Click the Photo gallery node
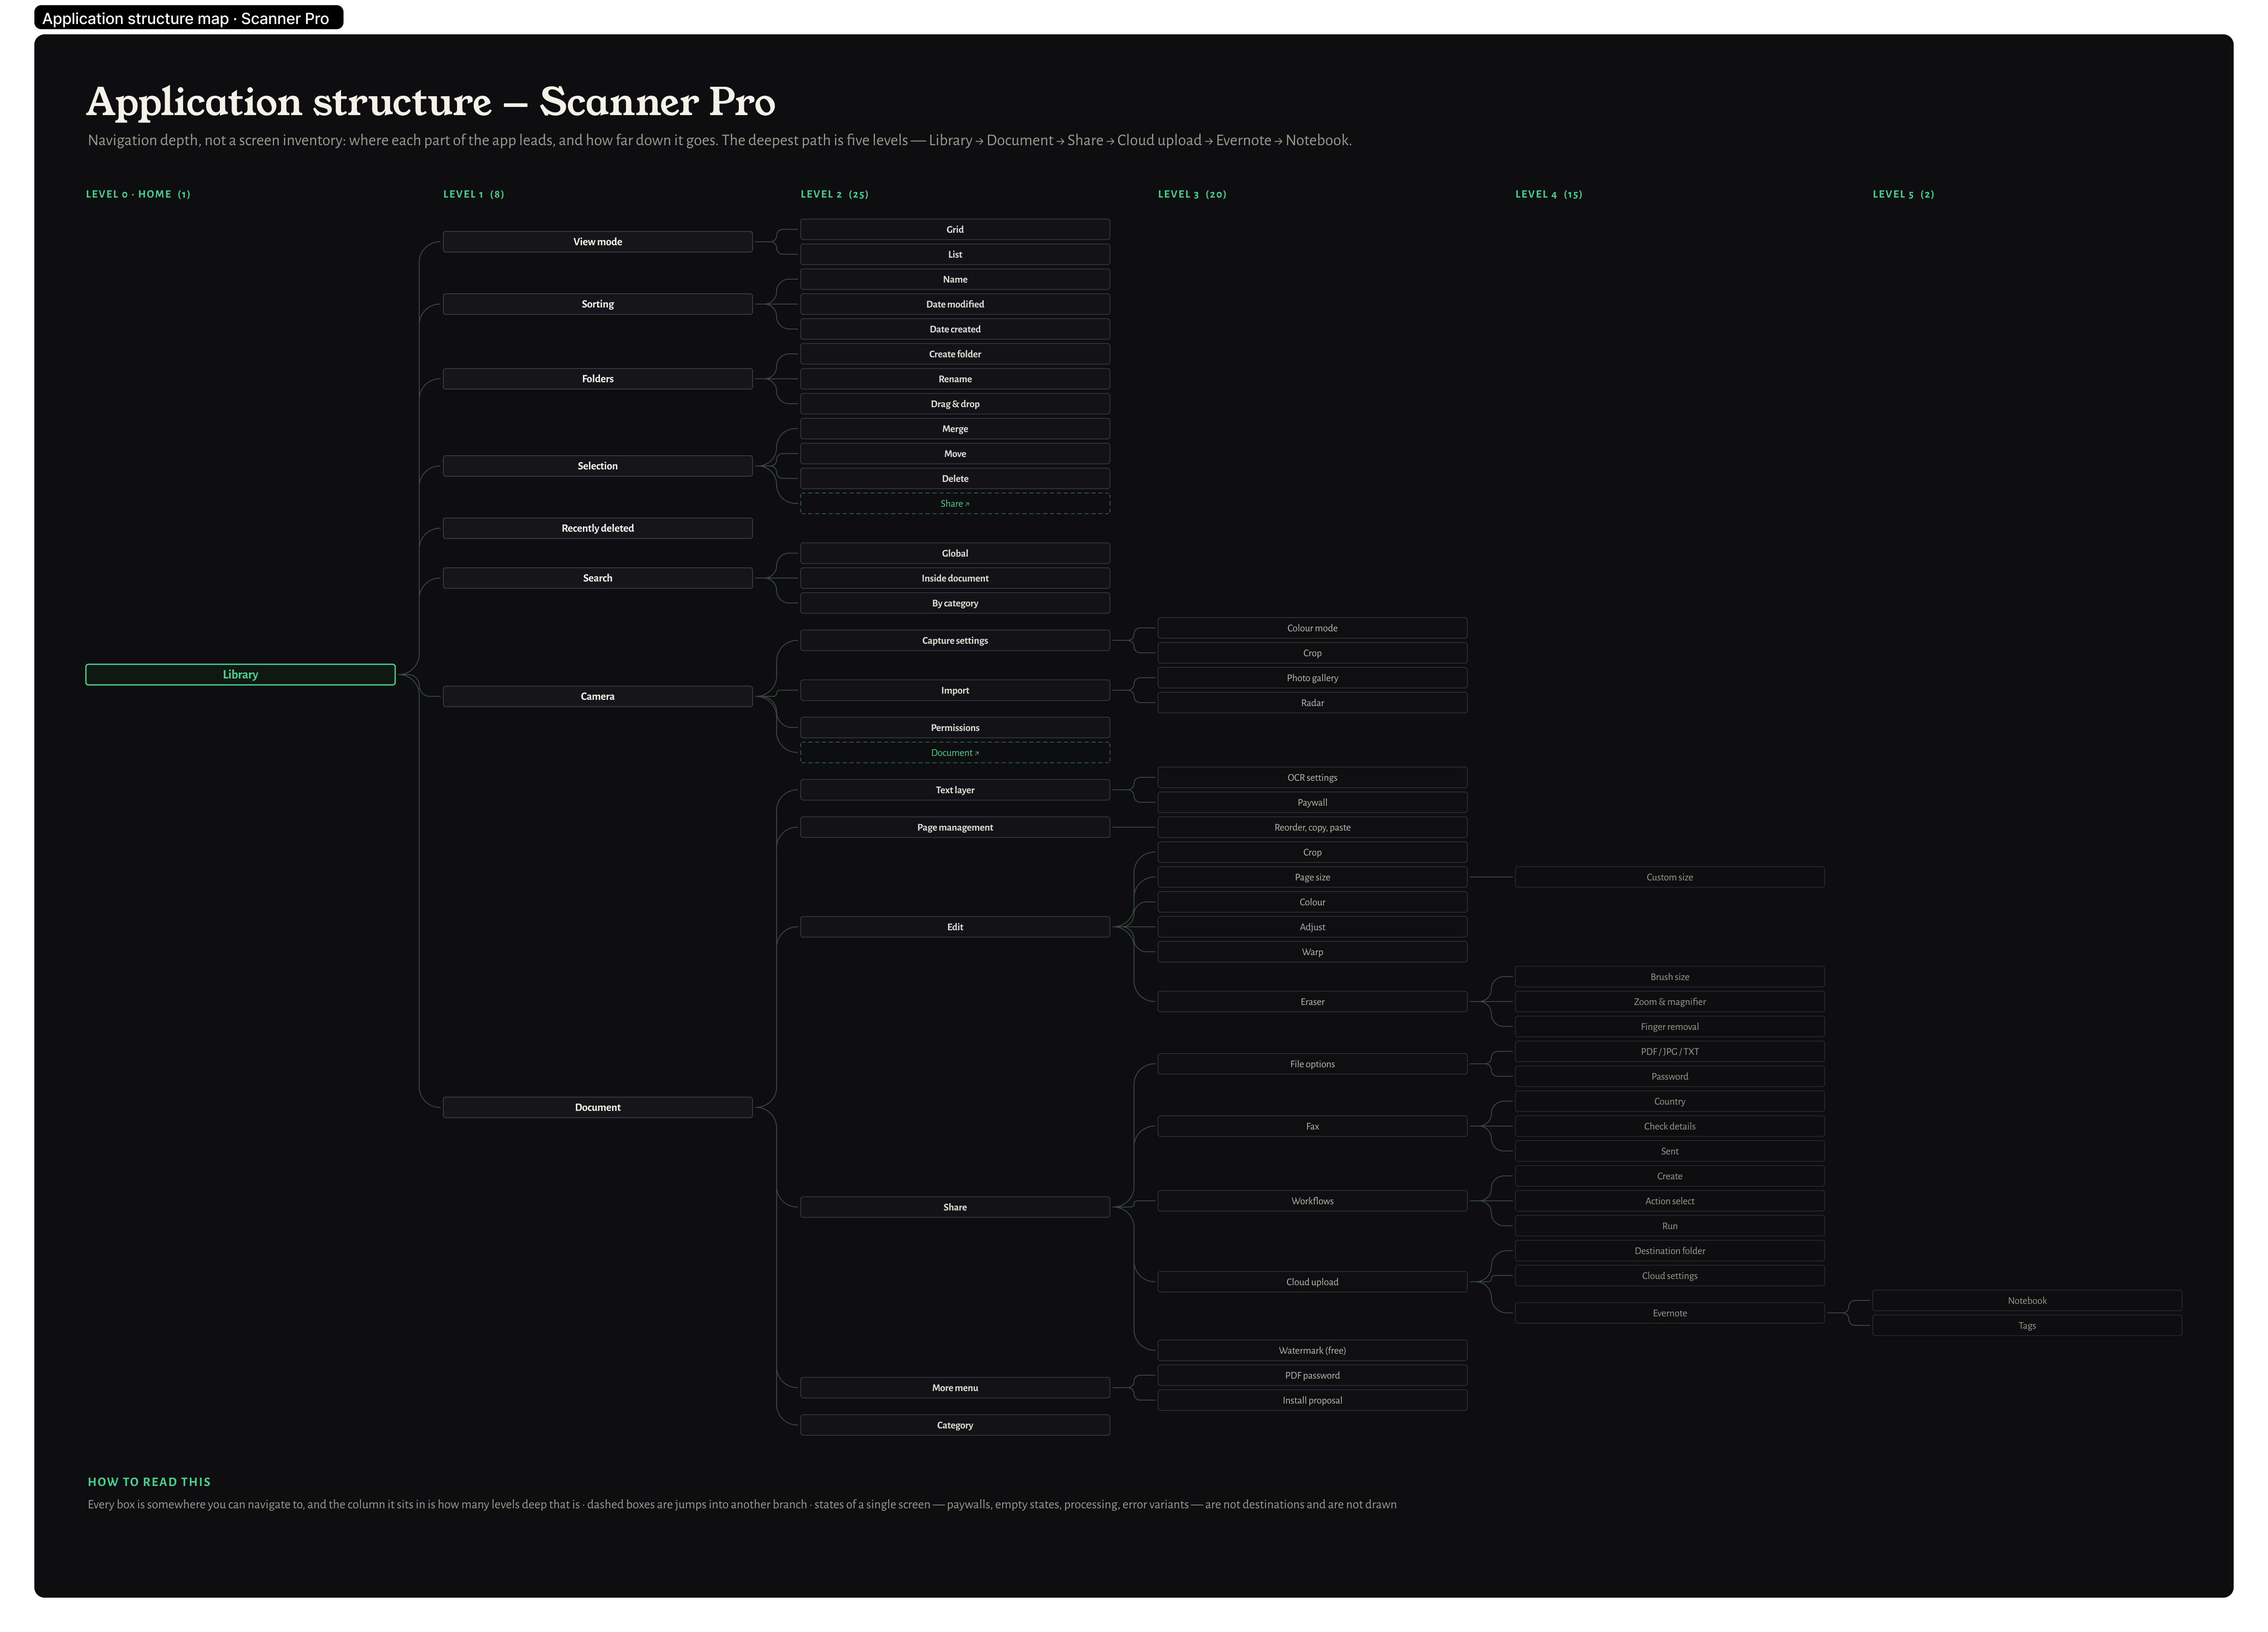This screenshot has width=2268, height=1632. (1312, 678)
